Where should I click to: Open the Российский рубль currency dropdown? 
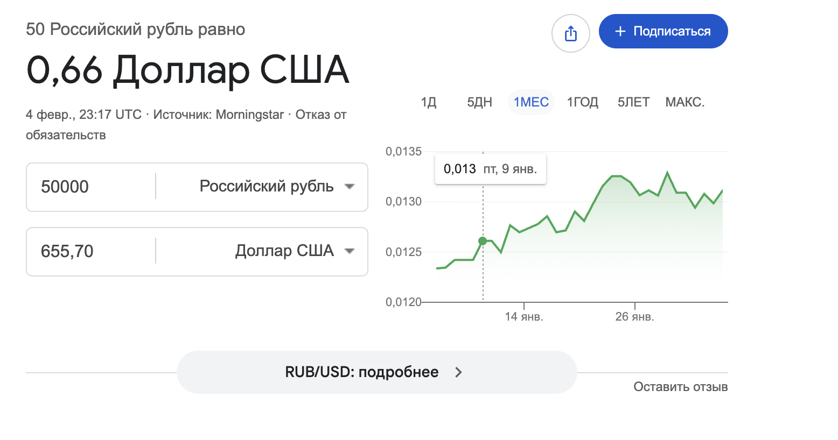click(349, 187)
